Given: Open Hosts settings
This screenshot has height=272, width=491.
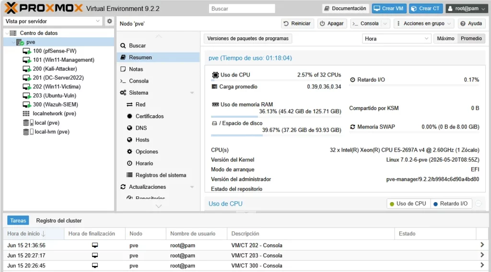Looking at the screenshot, I should click(158, 140).
